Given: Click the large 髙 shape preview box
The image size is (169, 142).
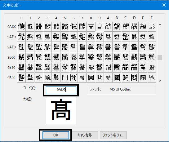Looking at the screenshot, I should [x=61, y=111].
